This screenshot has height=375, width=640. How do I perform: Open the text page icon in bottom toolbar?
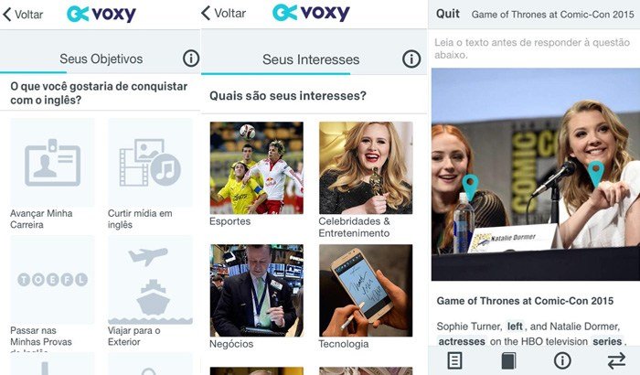point(454,360)
